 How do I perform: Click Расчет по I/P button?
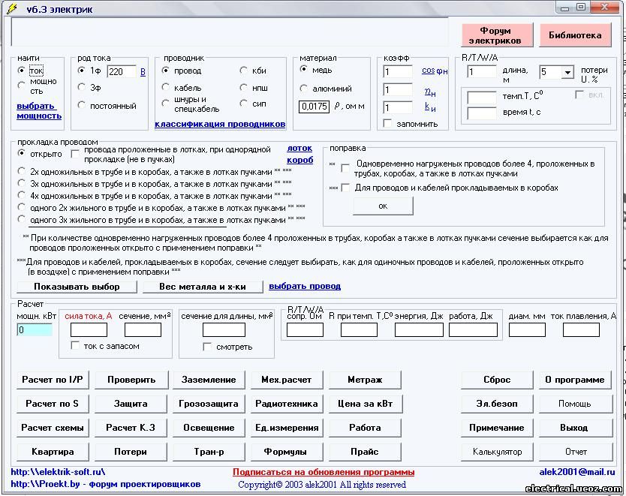pos(52,380)
